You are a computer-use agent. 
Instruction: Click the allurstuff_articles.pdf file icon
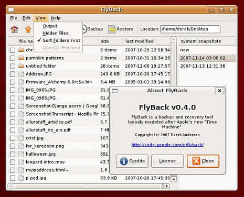(21, 122)
